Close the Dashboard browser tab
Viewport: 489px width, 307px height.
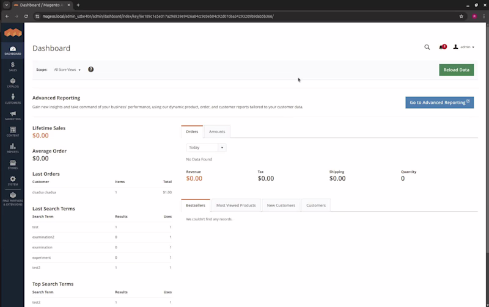click(x=68, y=5)
